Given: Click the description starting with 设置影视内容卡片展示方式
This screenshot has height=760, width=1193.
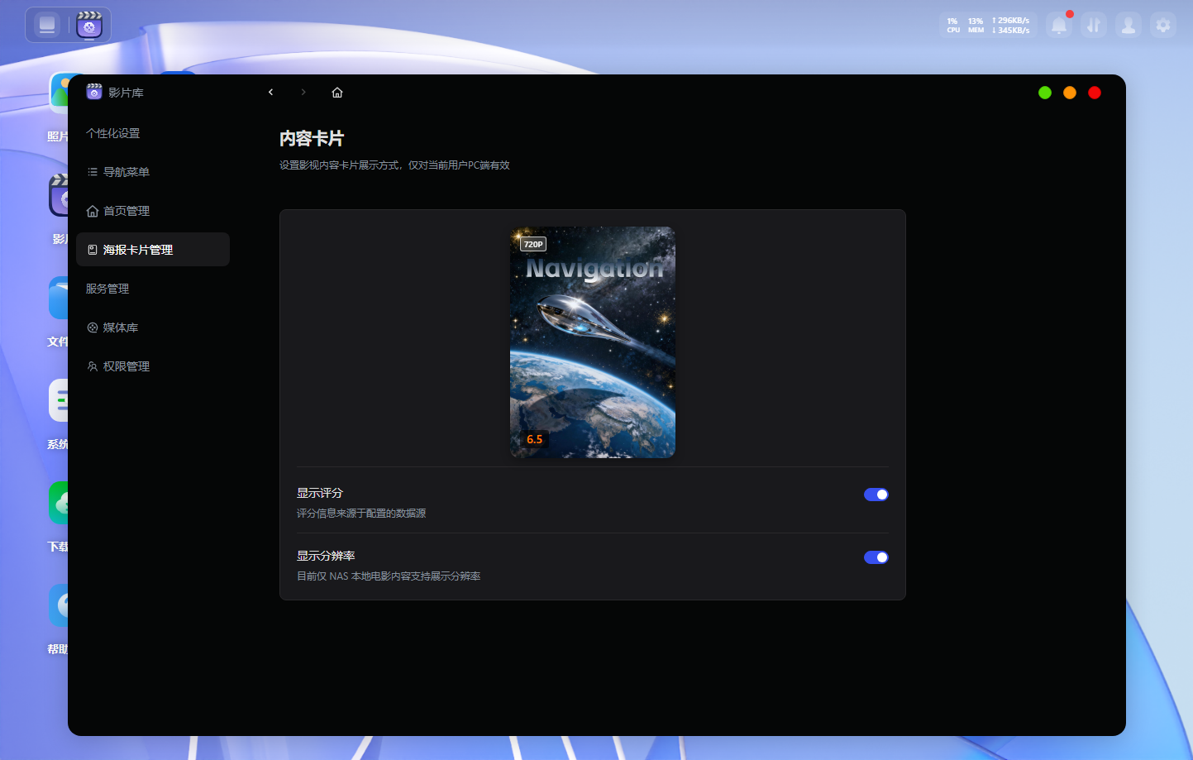Looking at the screenshot, I should [x=394, y=165].
